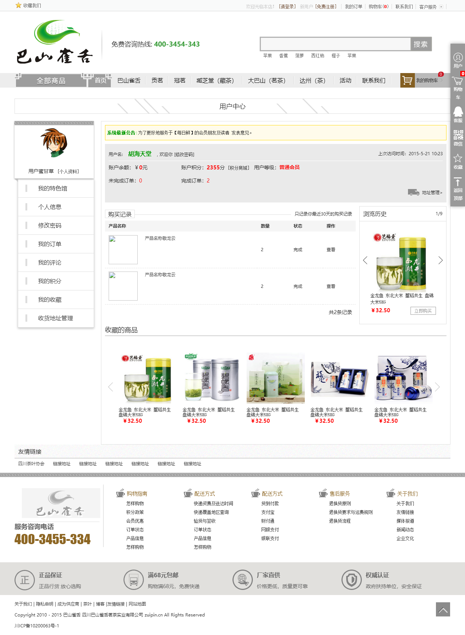Show the WeChat QR code icon
Viewport: 465px width, 635px height.
click(458, 135)
